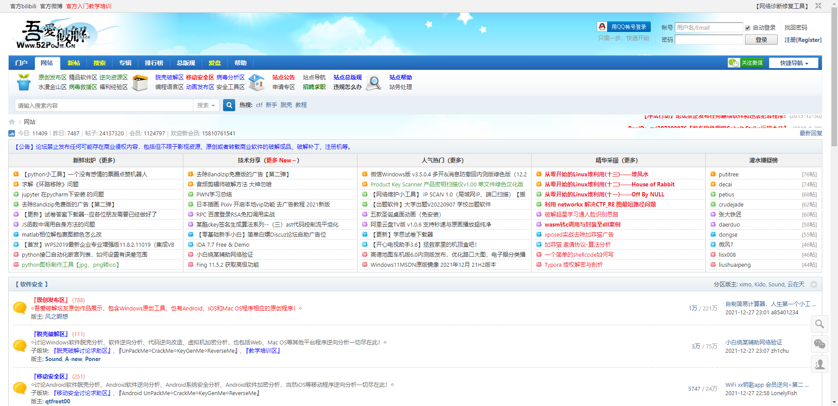Collapse the 软件安全 section
The height and width of the screenshot is (406, 838).
[814, 284]
